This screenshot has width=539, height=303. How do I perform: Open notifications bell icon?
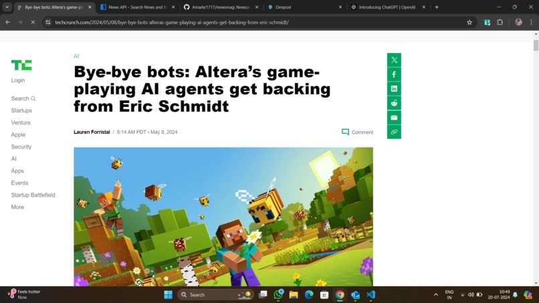coord(515,295)
